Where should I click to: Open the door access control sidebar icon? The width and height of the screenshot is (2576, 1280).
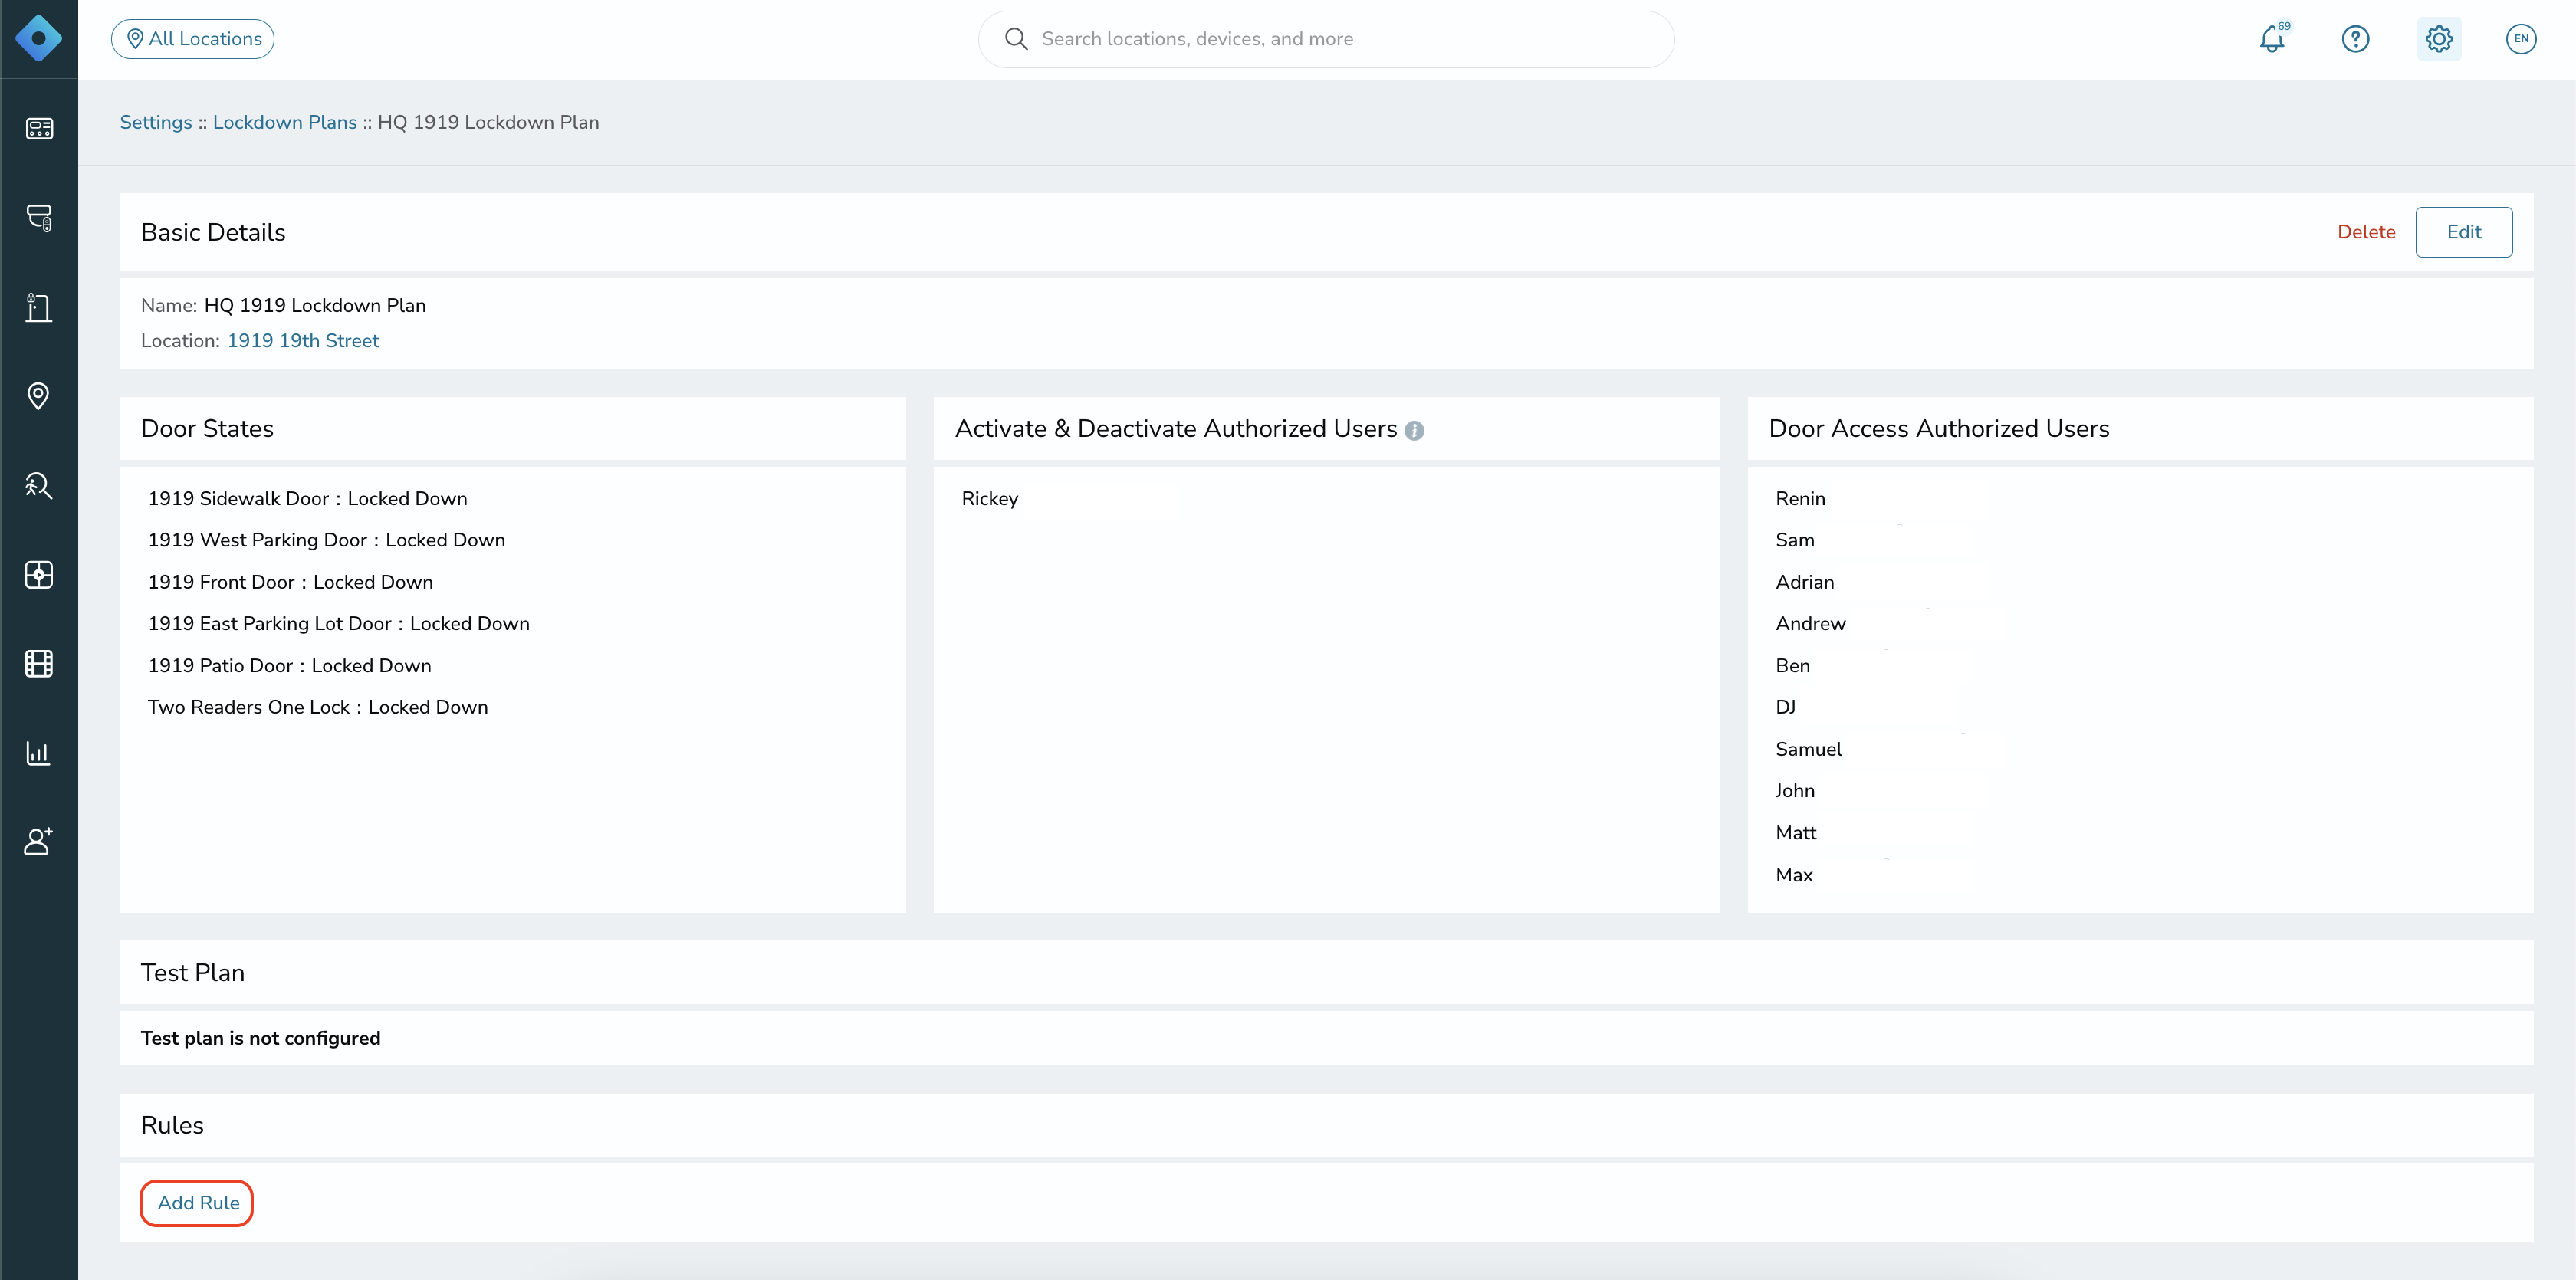(x=39, y=307)
